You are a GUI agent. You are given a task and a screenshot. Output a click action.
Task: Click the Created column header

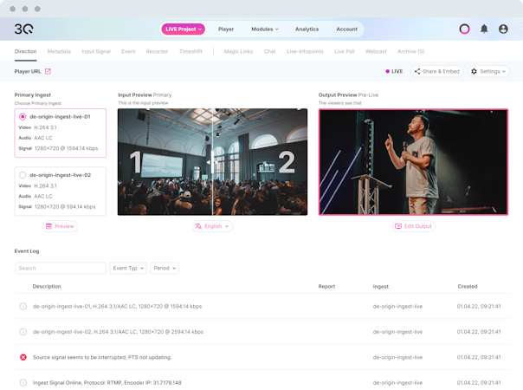coord(468,287)
